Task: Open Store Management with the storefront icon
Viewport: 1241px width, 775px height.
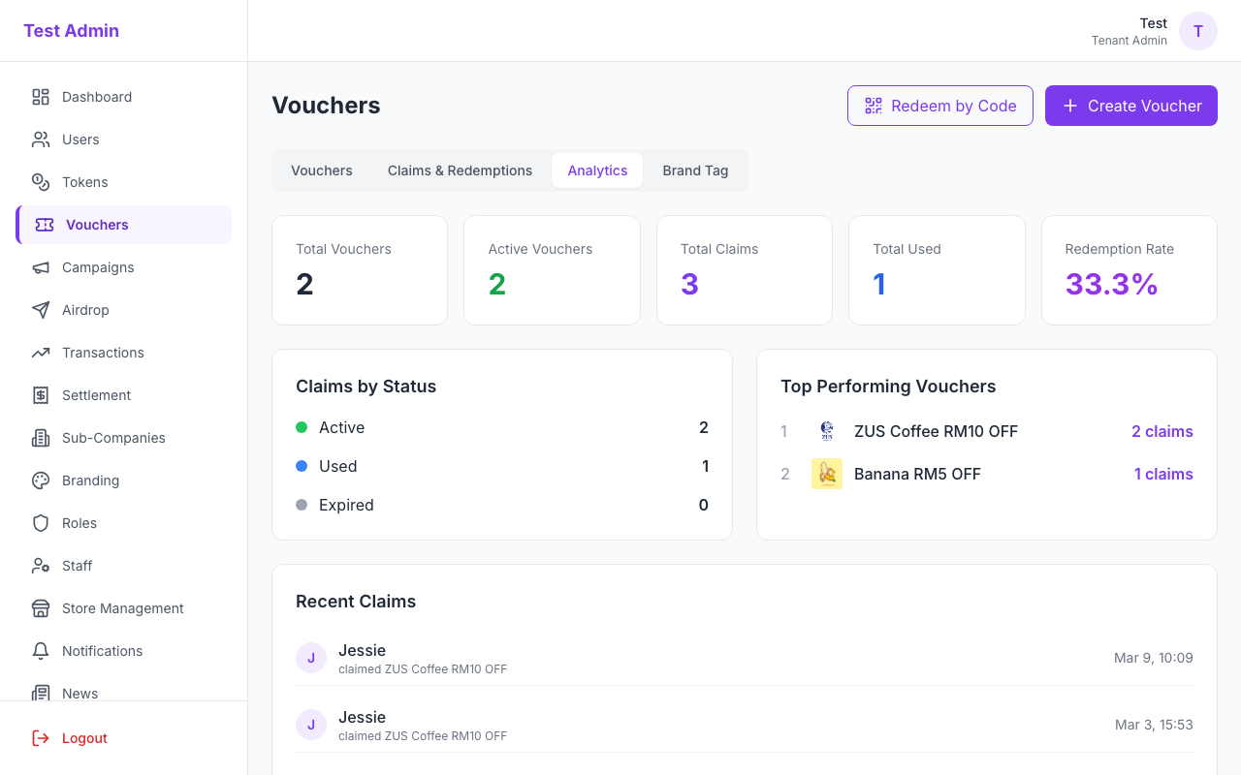Action: [x=40, y=608]
